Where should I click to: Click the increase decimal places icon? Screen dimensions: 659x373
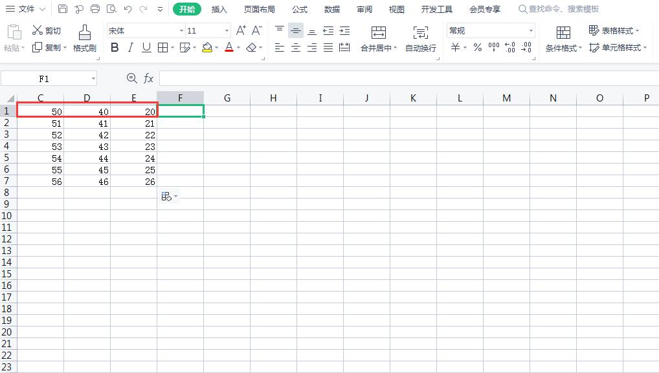click(510, 47)
